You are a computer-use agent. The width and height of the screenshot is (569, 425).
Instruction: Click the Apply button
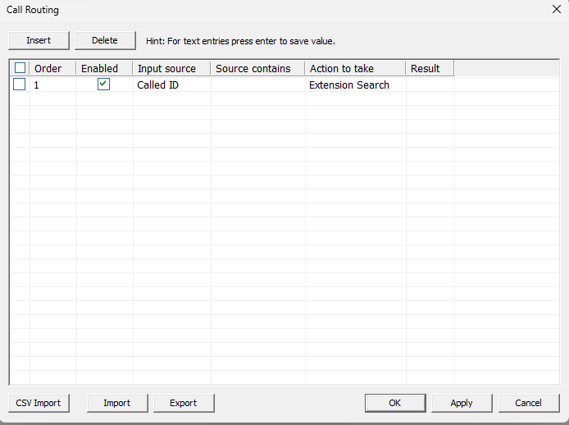[462, 403]
